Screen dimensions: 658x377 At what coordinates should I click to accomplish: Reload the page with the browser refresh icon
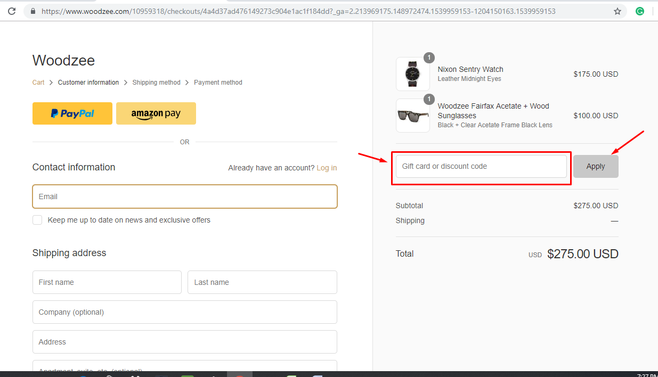[x=11, y=11]
